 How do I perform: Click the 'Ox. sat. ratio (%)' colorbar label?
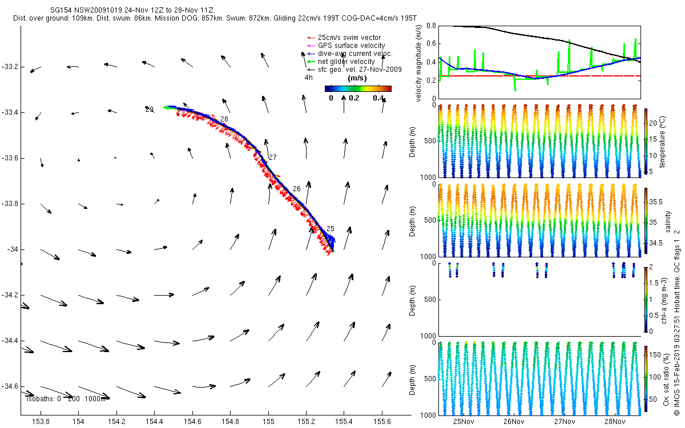(x=666, y=379)
